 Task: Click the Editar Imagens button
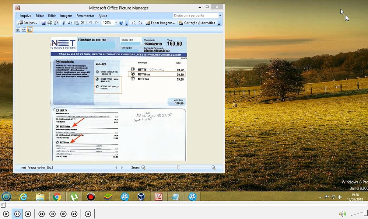click(x=160, y=23)
